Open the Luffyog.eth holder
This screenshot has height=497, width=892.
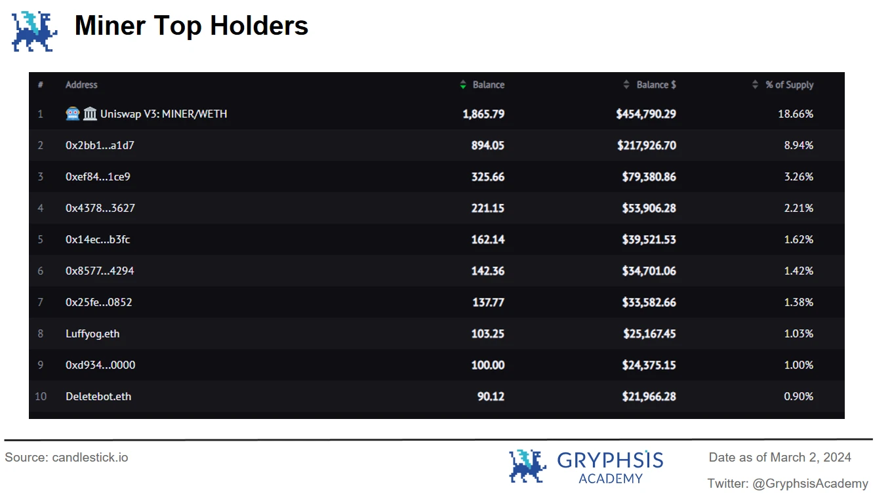click(x=92, y=334)
